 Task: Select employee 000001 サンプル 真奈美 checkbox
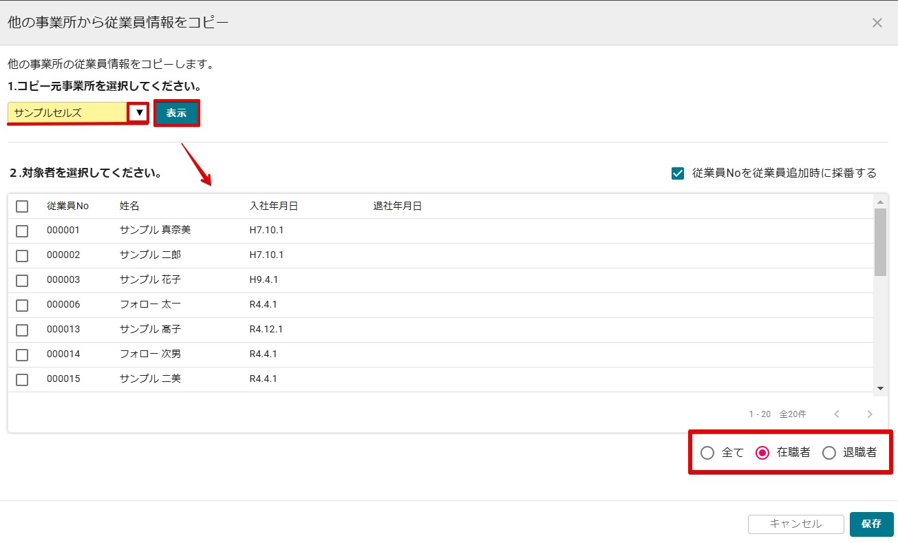[x=22, y=231]
